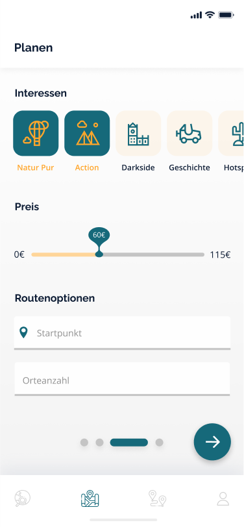Select the Geschichte jeep interest tile
Screen dimensions: 244x527
click(189, 134)
